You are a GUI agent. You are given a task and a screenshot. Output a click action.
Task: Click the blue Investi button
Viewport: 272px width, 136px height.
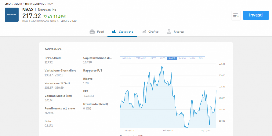[x=256, y=15]
